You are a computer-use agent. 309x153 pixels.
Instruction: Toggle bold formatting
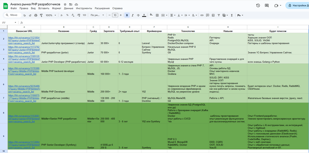(x=127, y=15)
